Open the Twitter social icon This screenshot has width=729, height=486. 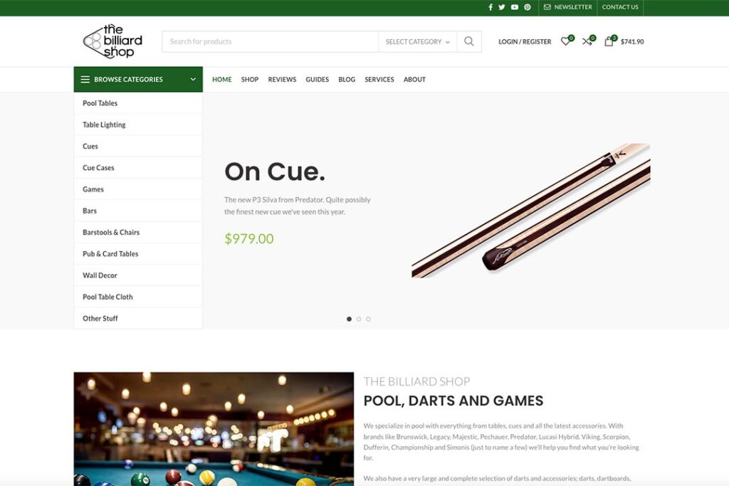click(502, 7)
